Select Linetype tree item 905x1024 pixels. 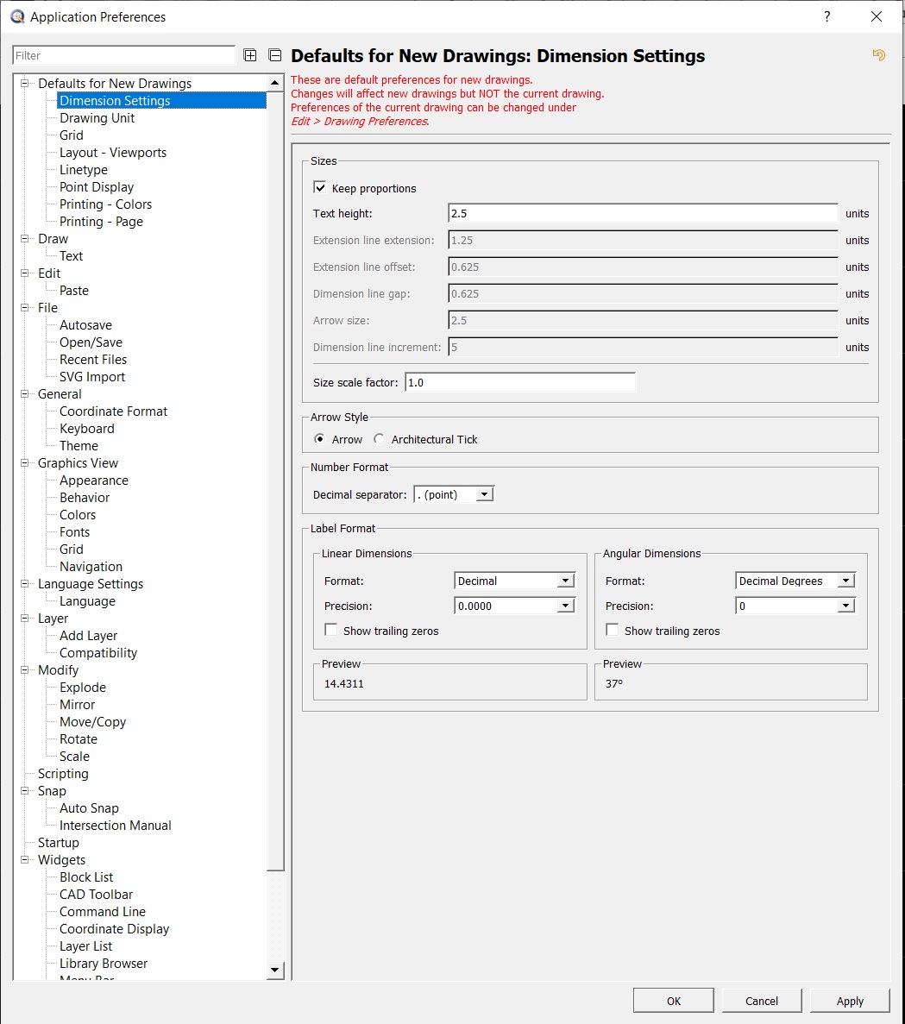[84, 170]
